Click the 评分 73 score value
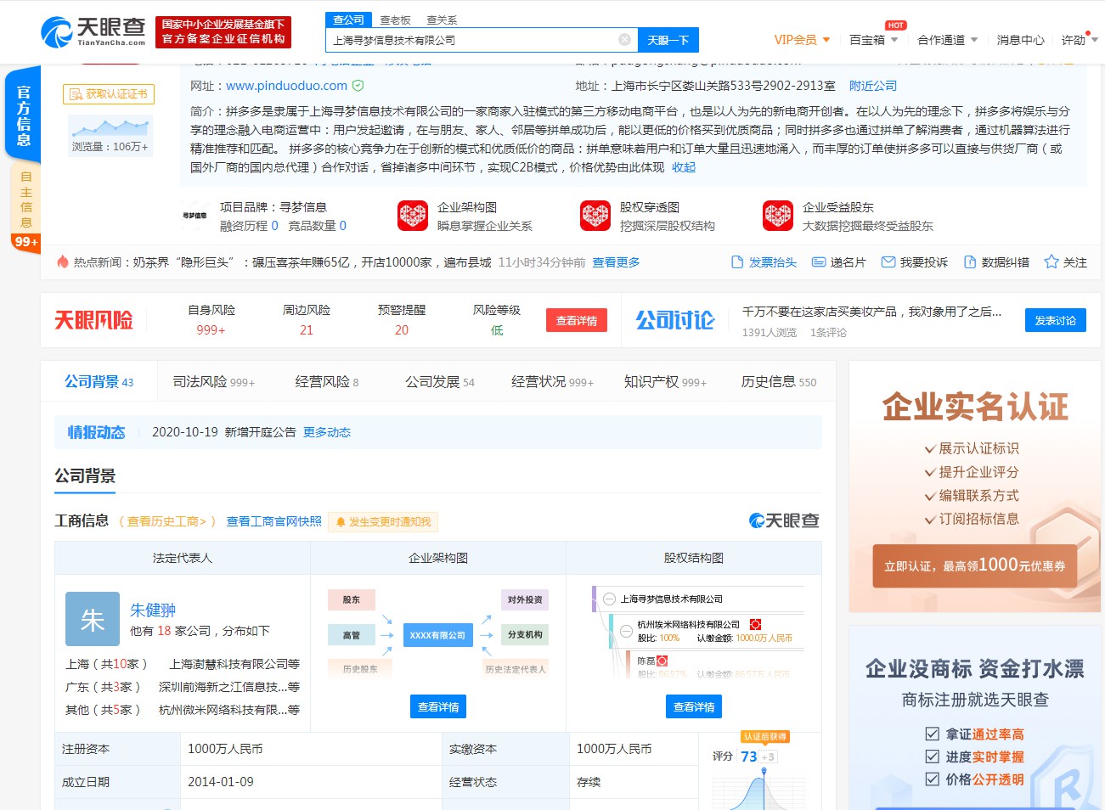 click(748, 757)
